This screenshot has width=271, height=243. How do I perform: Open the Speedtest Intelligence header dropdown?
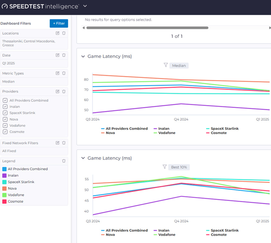(85, 6)
